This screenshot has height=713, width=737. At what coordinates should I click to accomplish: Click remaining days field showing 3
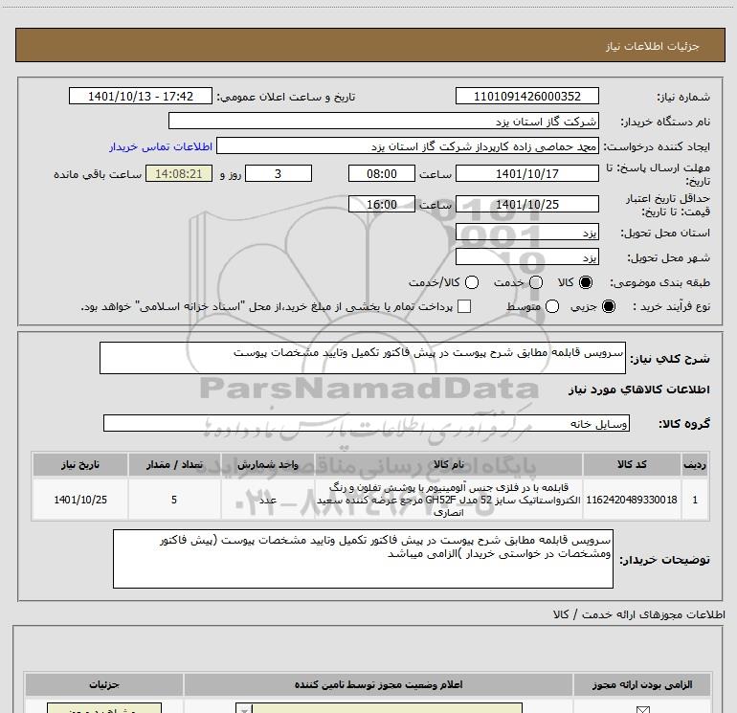coord(279,173)
